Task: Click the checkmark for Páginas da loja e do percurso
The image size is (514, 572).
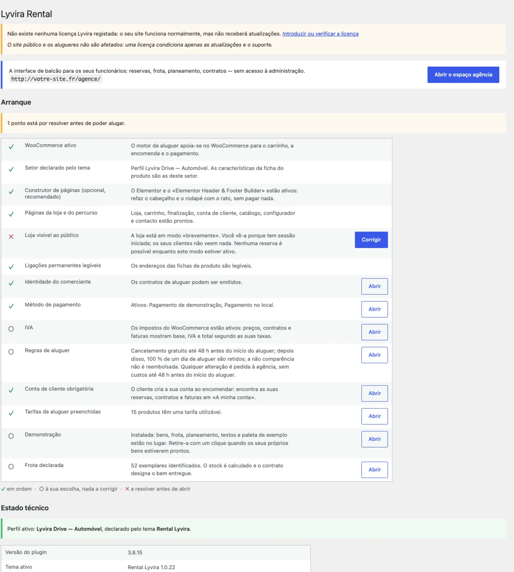Action: coord(11,214)
